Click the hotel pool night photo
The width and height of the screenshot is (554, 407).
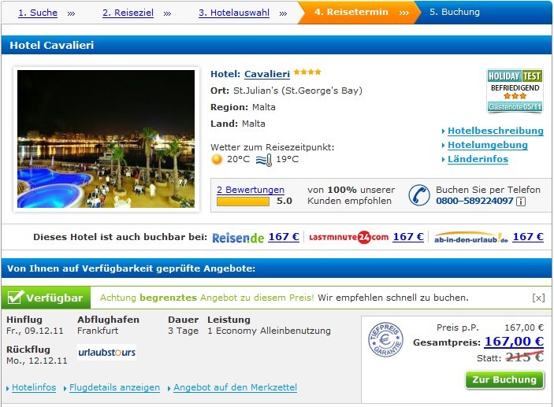106,139
